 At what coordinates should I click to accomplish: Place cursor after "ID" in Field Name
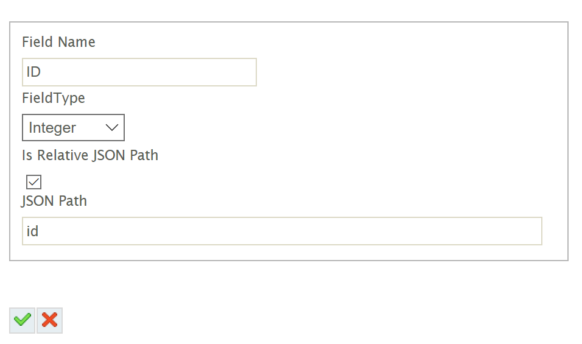click(42, 72)
